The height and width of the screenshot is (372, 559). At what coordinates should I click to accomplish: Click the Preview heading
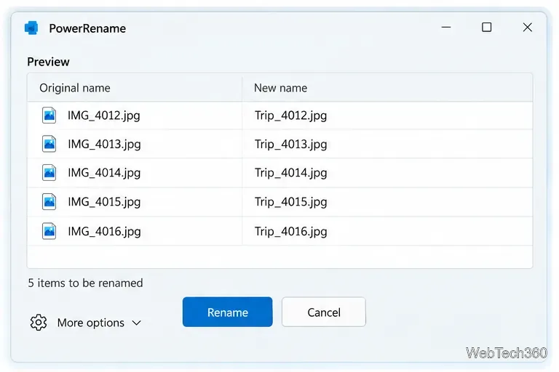tap(48, 62)
